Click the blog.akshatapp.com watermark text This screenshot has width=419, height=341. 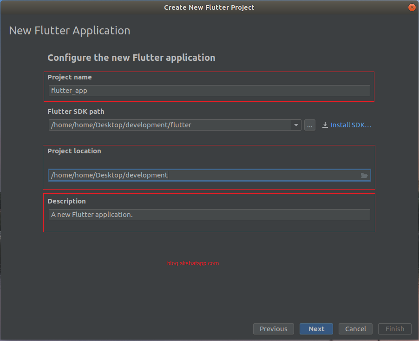pyautogui.click(x=193, y=263)
